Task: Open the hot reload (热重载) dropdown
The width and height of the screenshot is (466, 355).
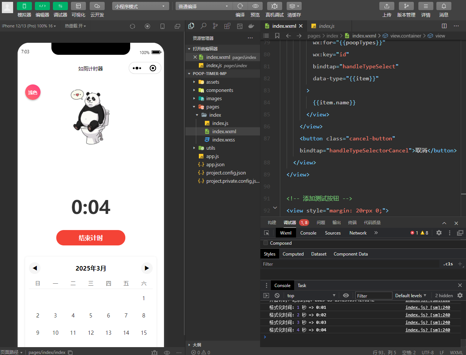Action: tap(75, 26)
